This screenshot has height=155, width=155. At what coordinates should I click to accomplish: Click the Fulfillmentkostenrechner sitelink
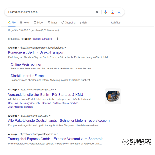(66, 103)
